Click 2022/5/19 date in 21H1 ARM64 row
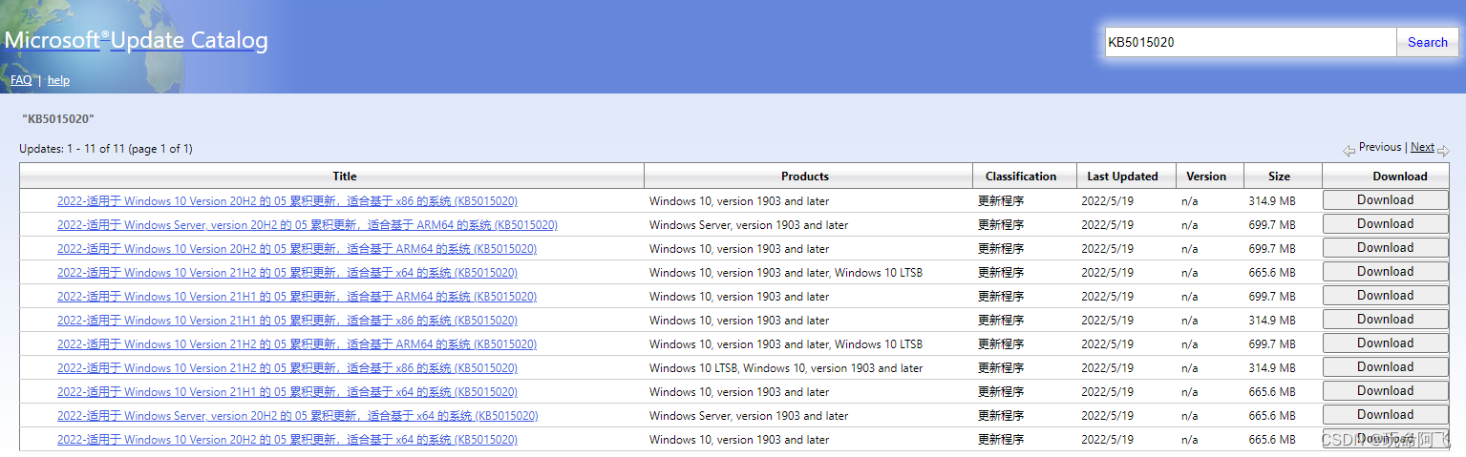 click(x=1108, y=297)
